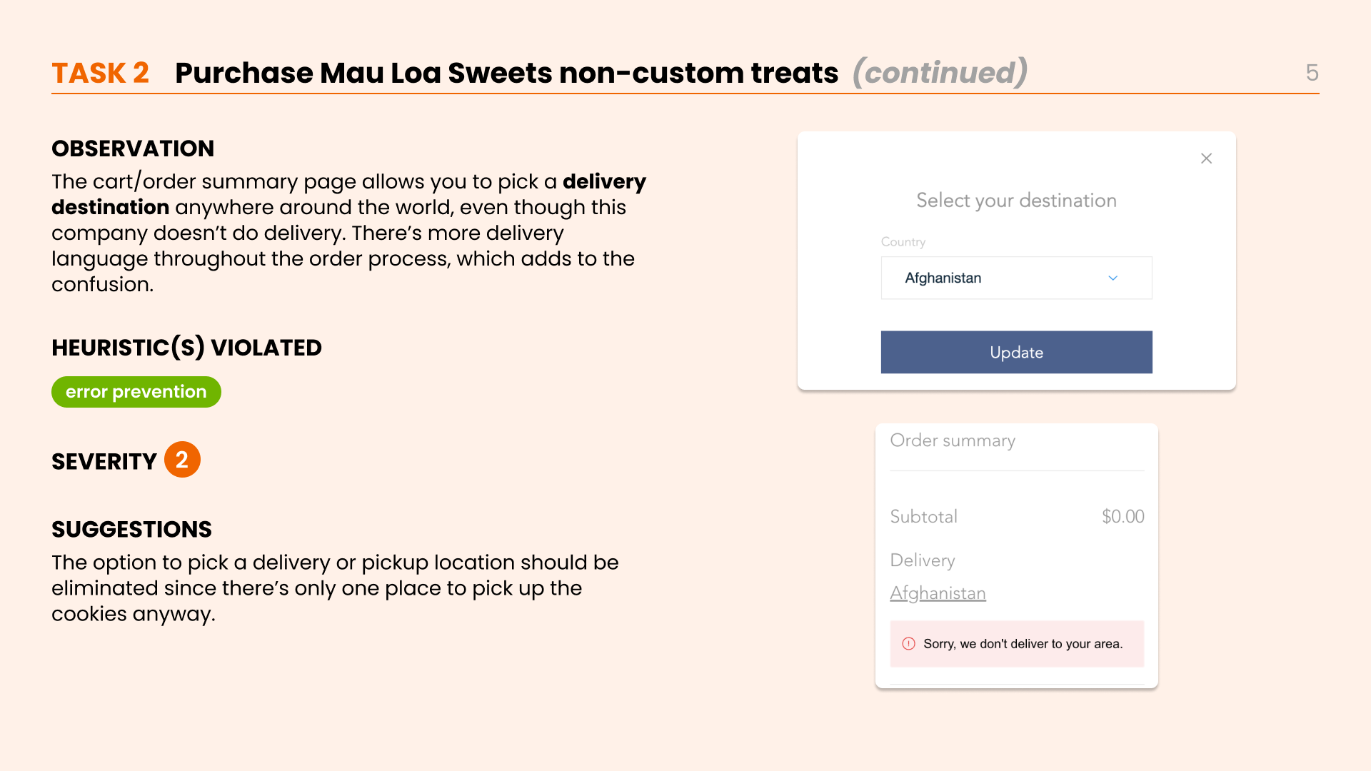
Task: Click the Order summary heading
Action: tap(952, 440)
